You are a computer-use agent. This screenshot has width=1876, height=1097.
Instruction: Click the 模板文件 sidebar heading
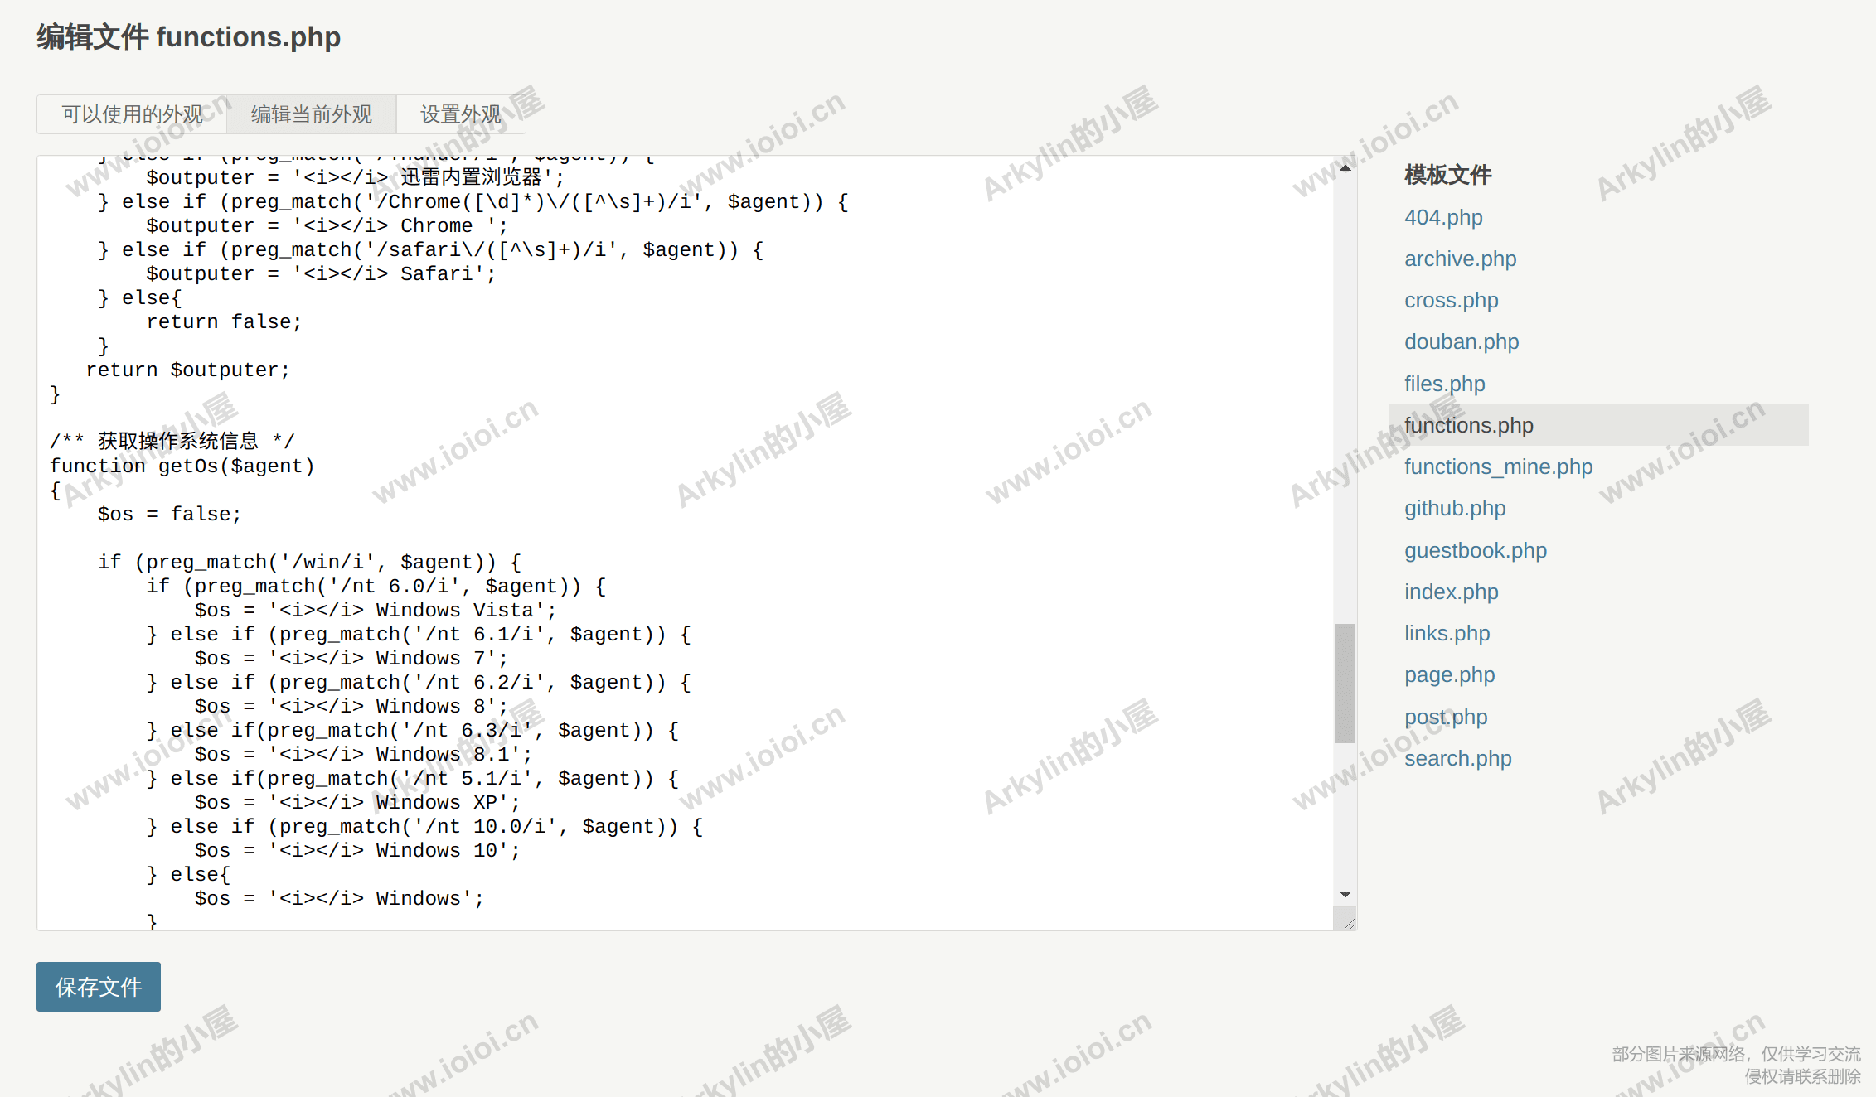click(1447, 175)
